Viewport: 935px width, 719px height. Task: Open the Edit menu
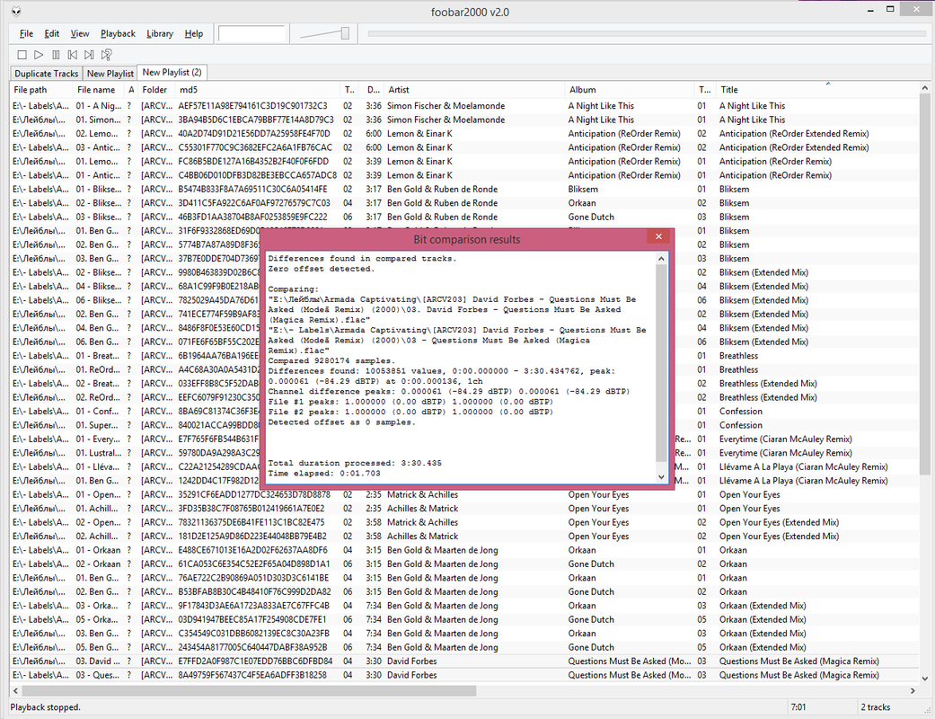(x=52, y=33)
